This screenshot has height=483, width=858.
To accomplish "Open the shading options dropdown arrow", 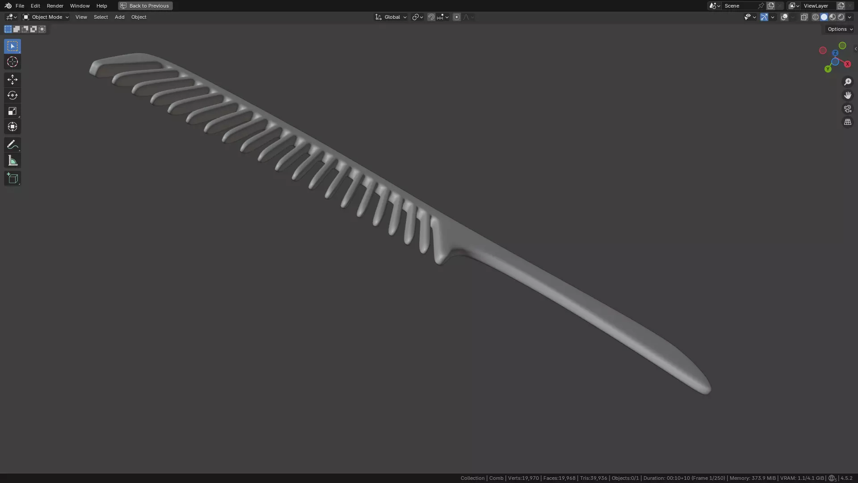I will pyautogui.click(x=850, y=17).
